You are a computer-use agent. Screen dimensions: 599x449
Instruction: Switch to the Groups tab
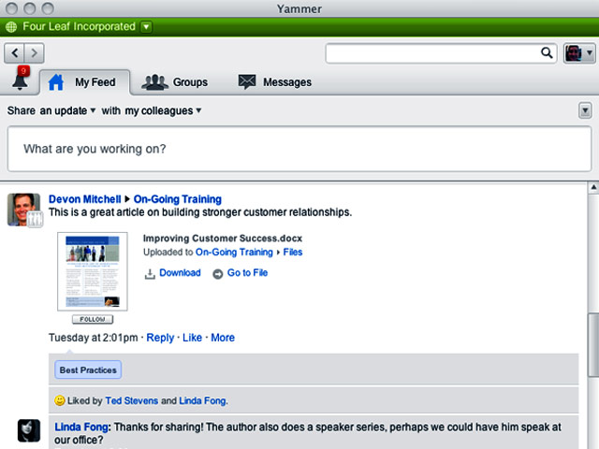pos(175,82)
